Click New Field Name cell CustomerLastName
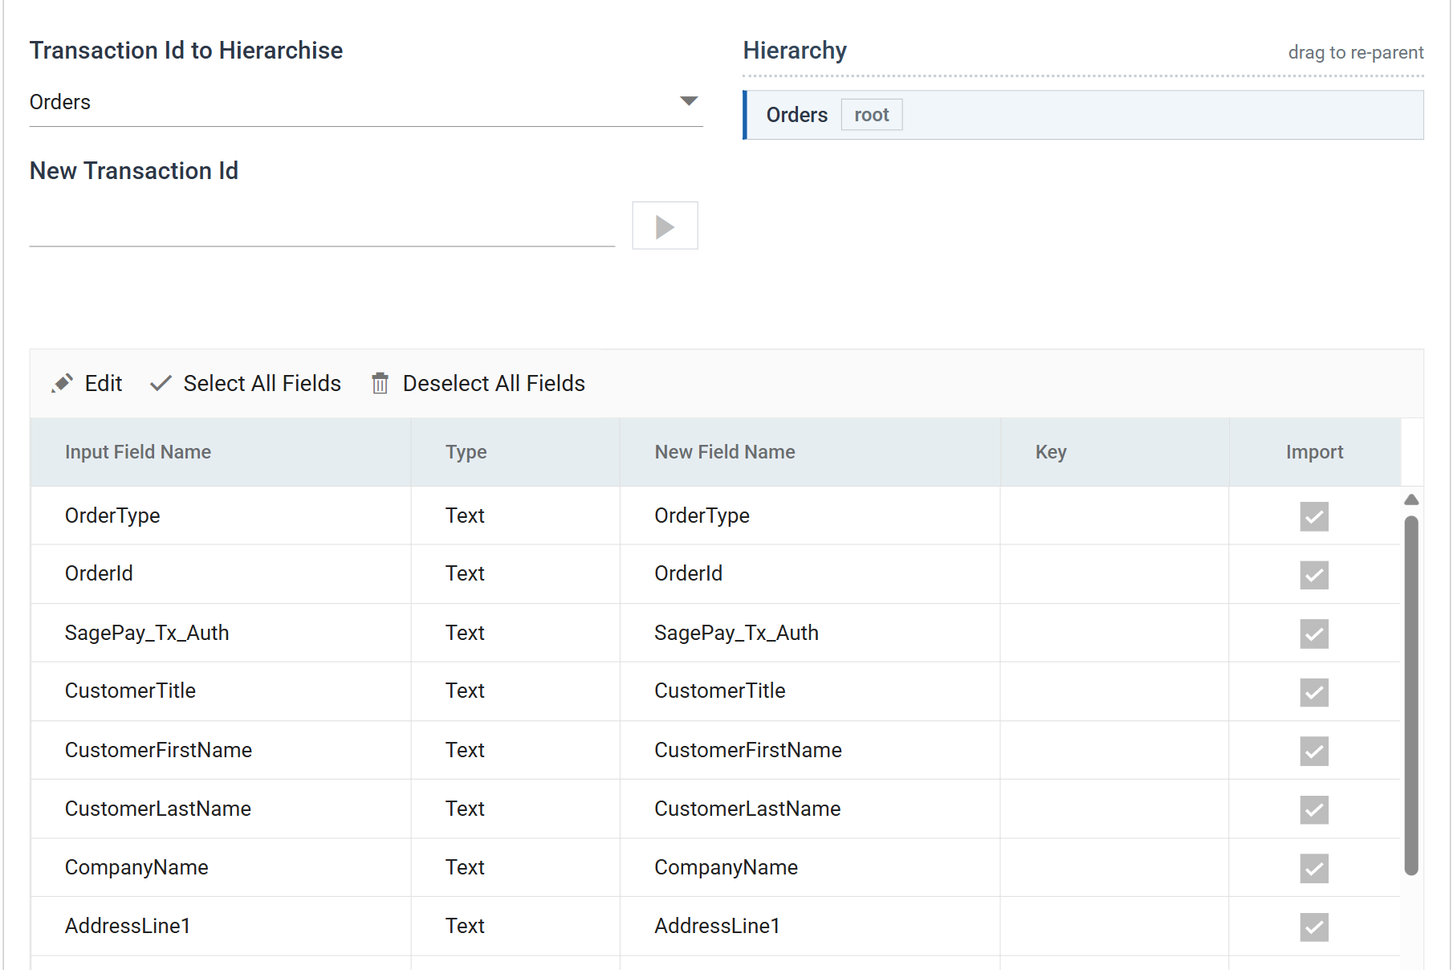 tap(810, 809)
